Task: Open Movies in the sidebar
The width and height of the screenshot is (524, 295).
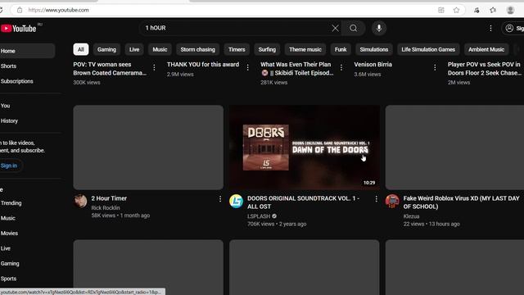Action: point(27,233)
